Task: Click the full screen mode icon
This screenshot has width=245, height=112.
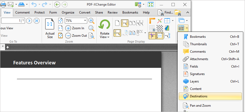Action: pos(151,5)
